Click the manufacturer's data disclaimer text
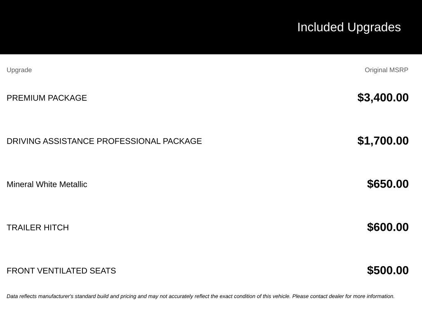The image size is (422, 316). [201, 296]
